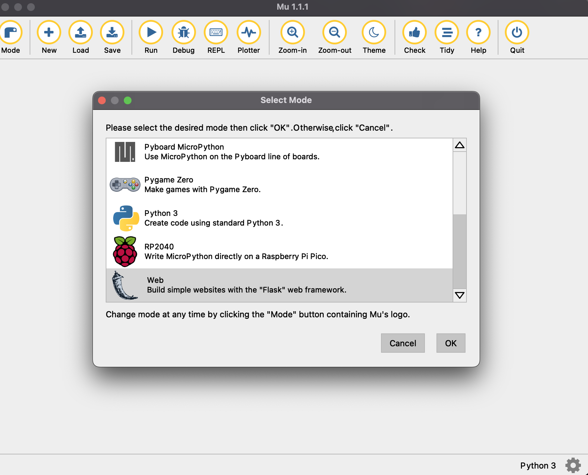Open the Mode selector toolbar button
The height and width of the screenshot is (475, 588).
tap(11, 37)
